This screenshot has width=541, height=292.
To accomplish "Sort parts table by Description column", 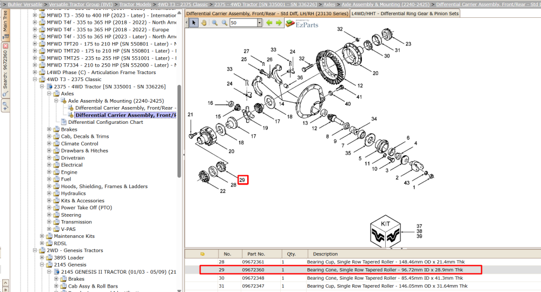I will (x=325, y=254).
